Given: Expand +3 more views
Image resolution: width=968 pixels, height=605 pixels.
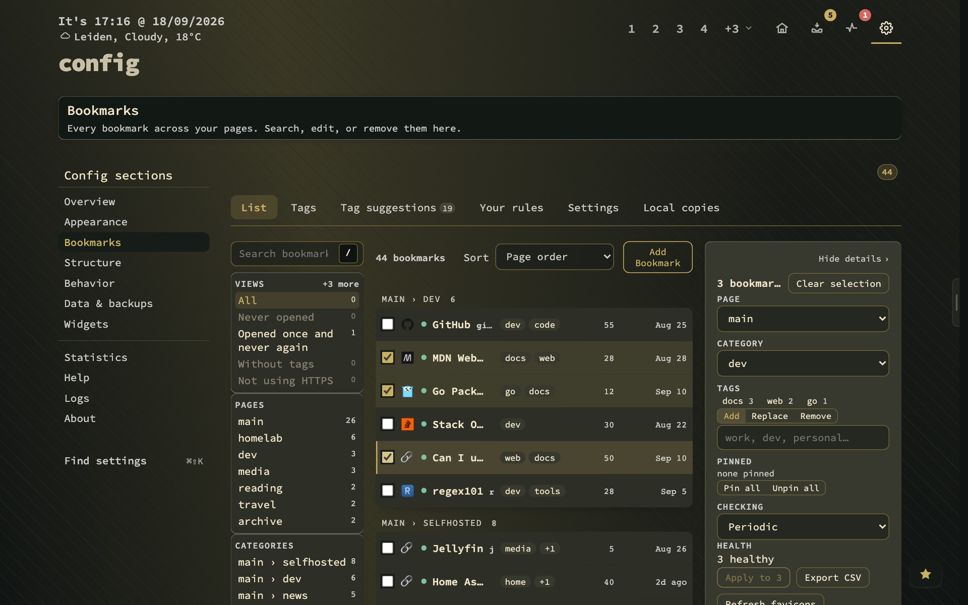Looking at the screenshot, I should pyautogui.click(x=341, y=284).
